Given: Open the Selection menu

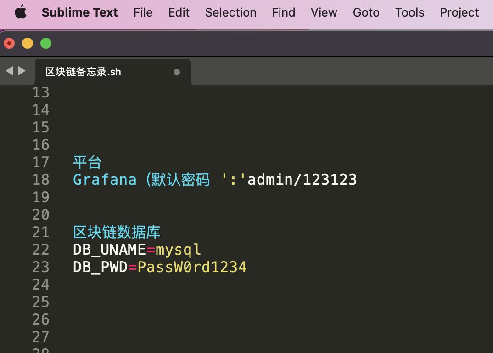Looking at the screenshot, I should [x=230, y=12].
